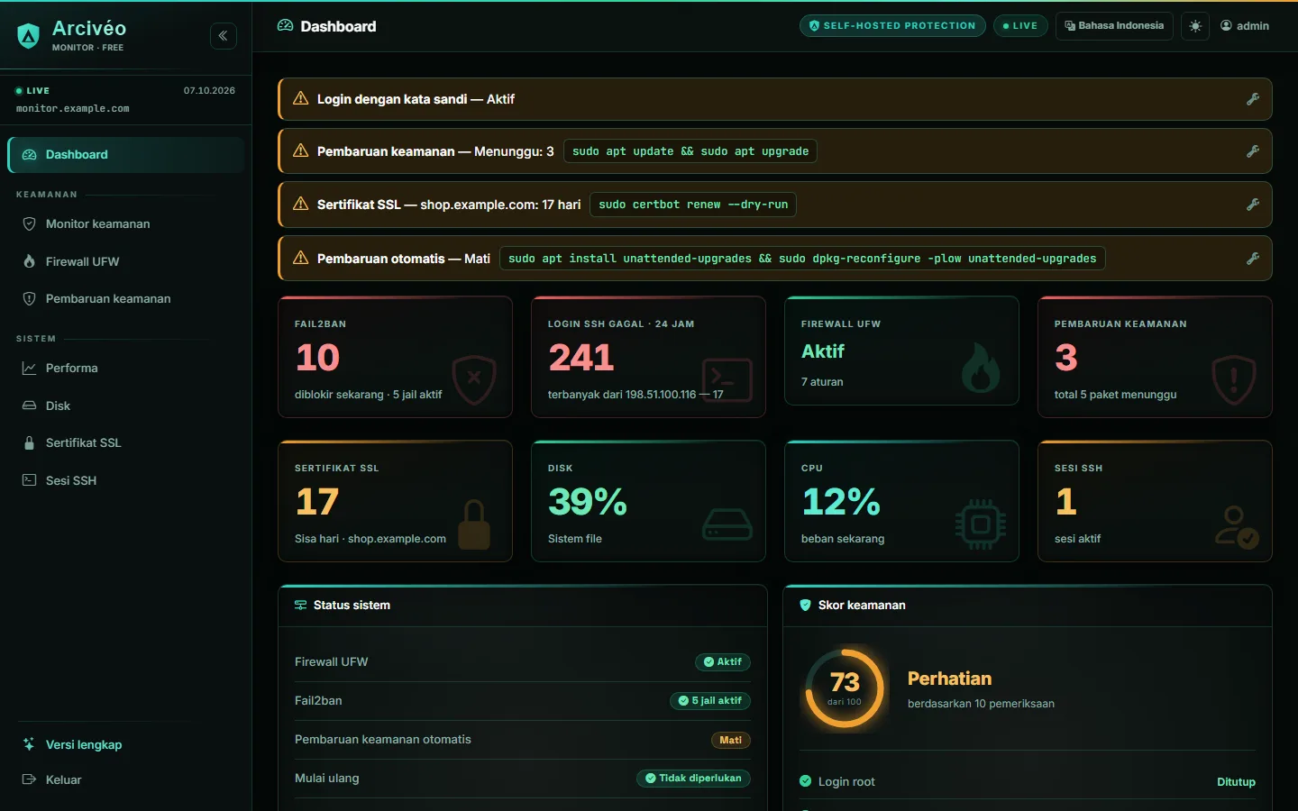
Task: Click wrench icon on Login dengan kata sandi alert
Action: (1253, 99)
